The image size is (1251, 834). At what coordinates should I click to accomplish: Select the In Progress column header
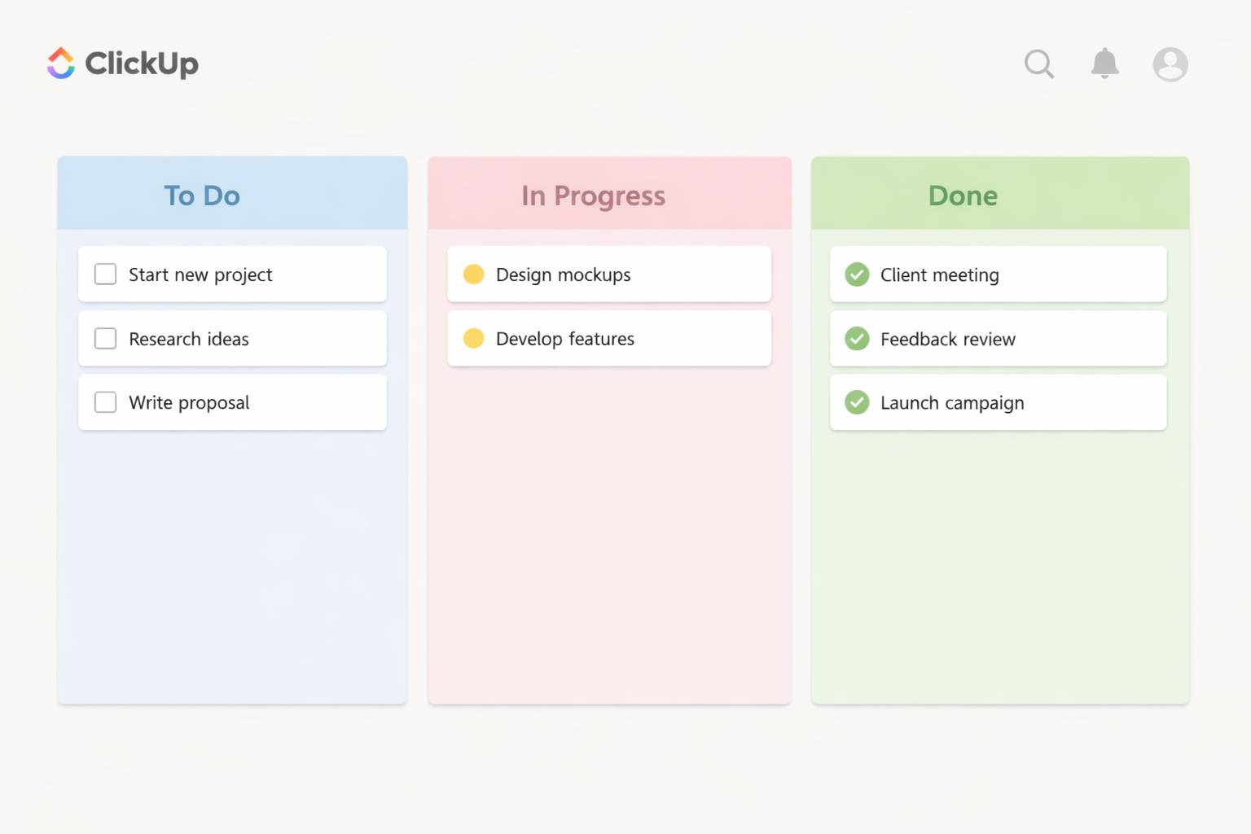[x=593, y=195]
